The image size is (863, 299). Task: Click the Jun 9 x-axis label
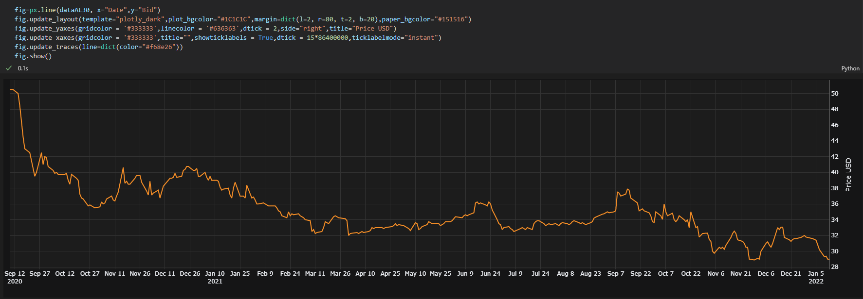tap(465, 274)
